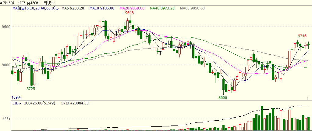Click the 9648 high price marker
This screenshot has height=131, width=312.
click(129, 13)
